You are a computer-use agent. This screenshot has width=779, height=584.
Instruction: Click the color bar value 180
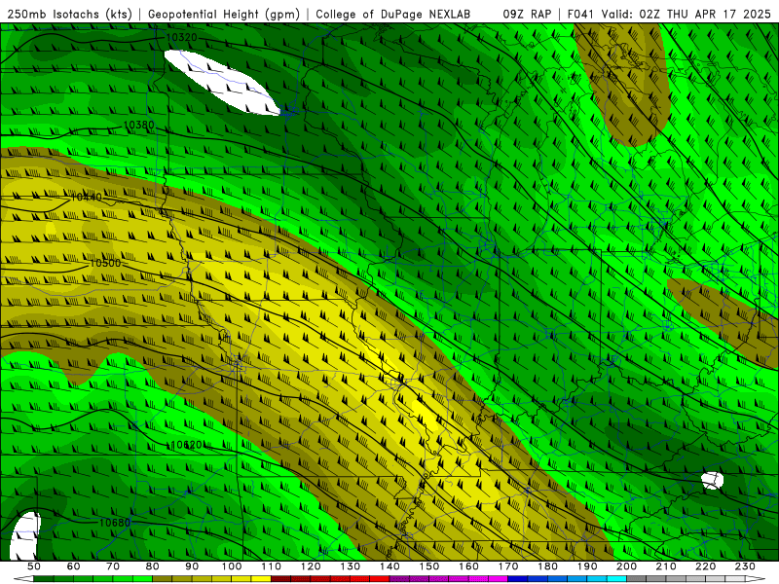[547, 566]
